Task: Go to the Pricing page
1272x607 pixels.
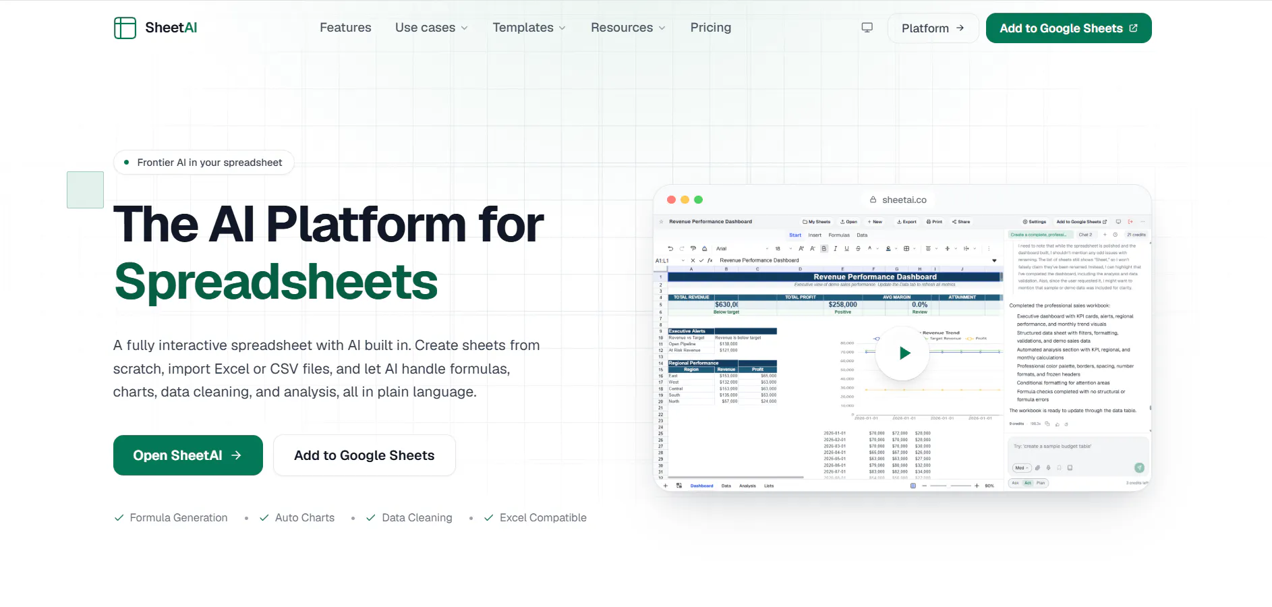Action: tap(710, 28)
